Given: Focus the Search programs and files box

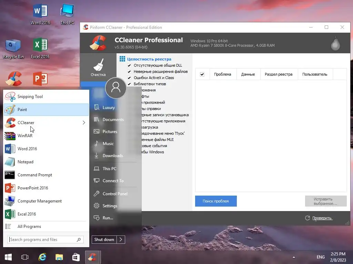Looking at the screenshot, I should coord(46,240).
